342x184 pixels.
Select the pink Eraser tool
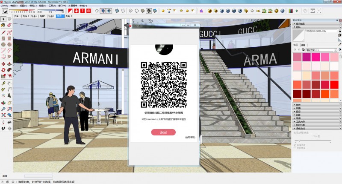pyautogui.click(x=9, y=25)
